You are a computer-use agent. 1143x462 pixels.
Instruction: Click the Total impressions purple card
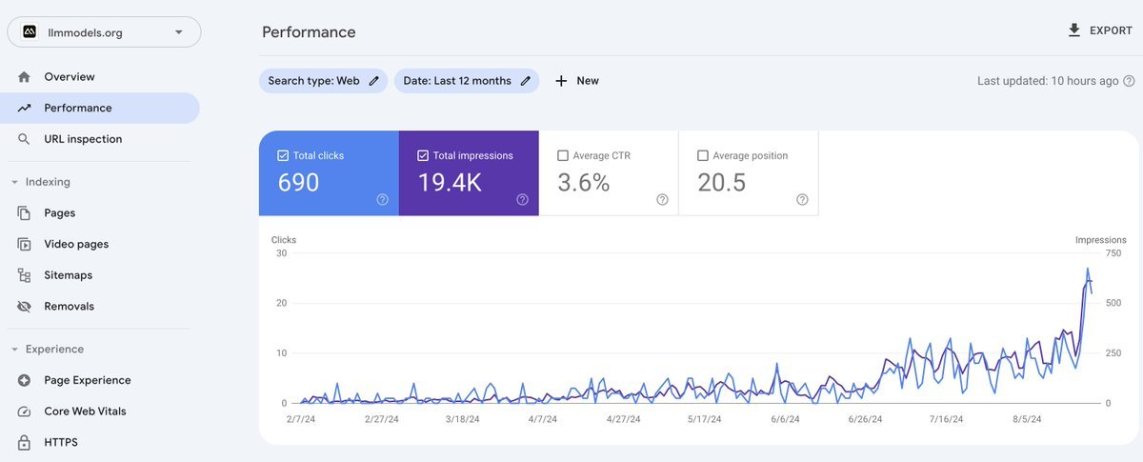coord(469,173)
